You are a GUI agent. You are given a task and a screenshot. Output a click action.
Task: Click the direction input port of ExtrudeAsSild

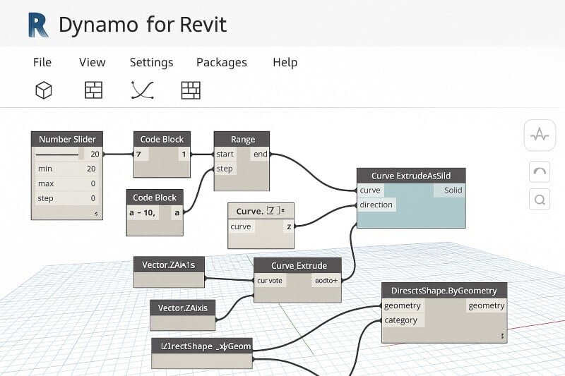pos(376,205)
